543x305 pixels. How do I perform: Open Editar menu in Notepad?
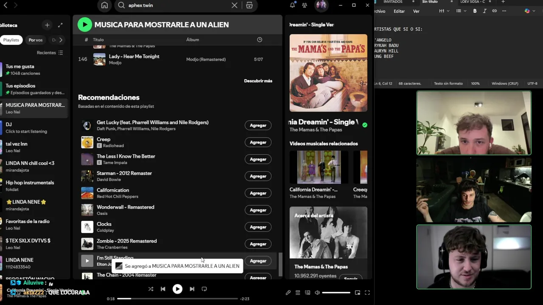coord(399,11)
